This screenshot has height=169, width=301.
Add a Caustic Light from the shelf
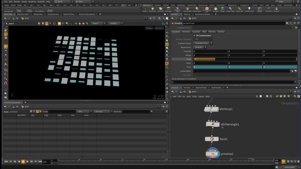(230, 9)
